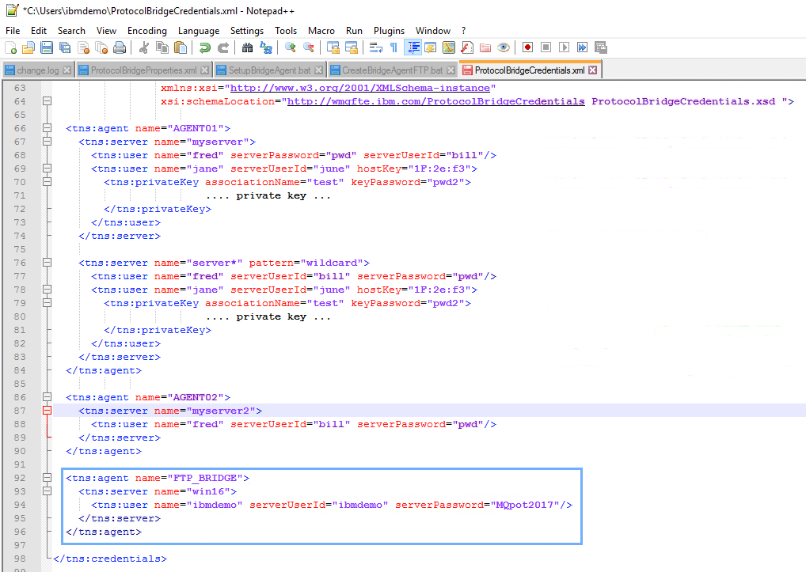Switch to the change.log tab
The height and width of the screenshot is (572, 806).
[x=37, y=70]
